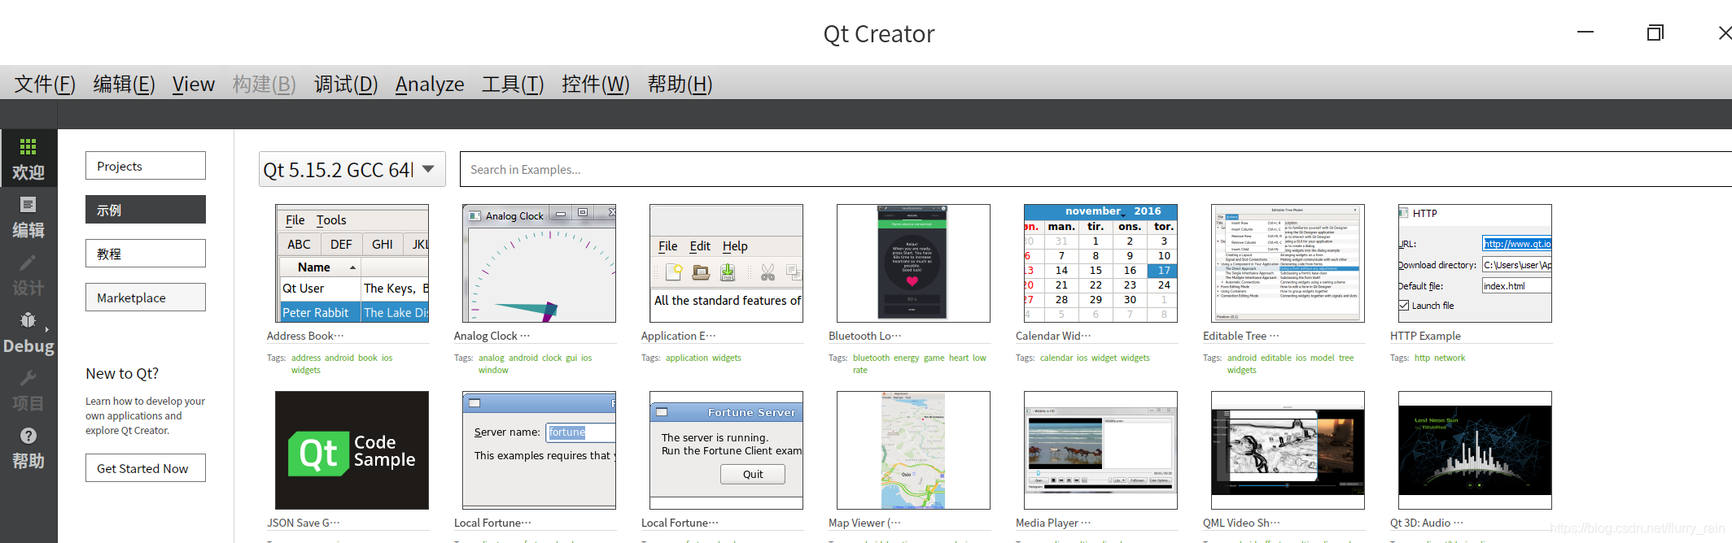
Task: Open the QML Video Shader example thumbnail
Action: 1288,450
